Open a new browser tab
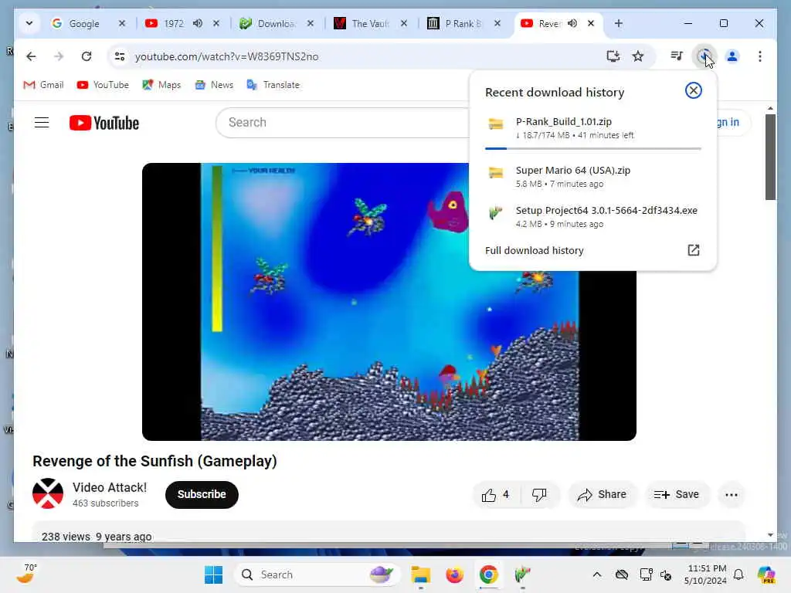The width and height of the screenshot is (791, 593). pyautogui.click(x=619, y=23)
